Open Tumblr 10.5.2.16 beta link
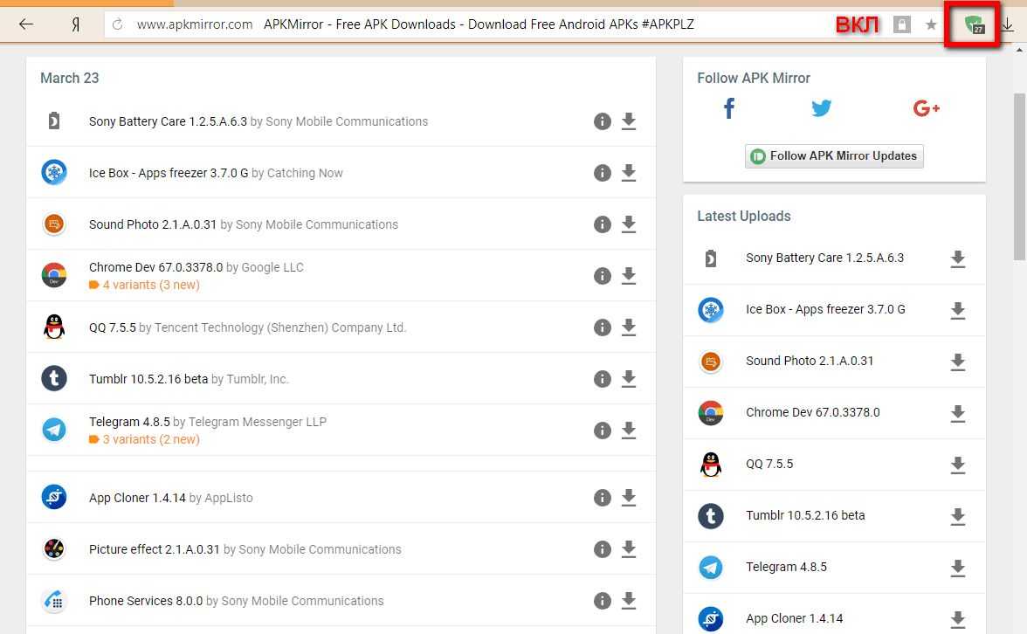 tap(148, 379)
